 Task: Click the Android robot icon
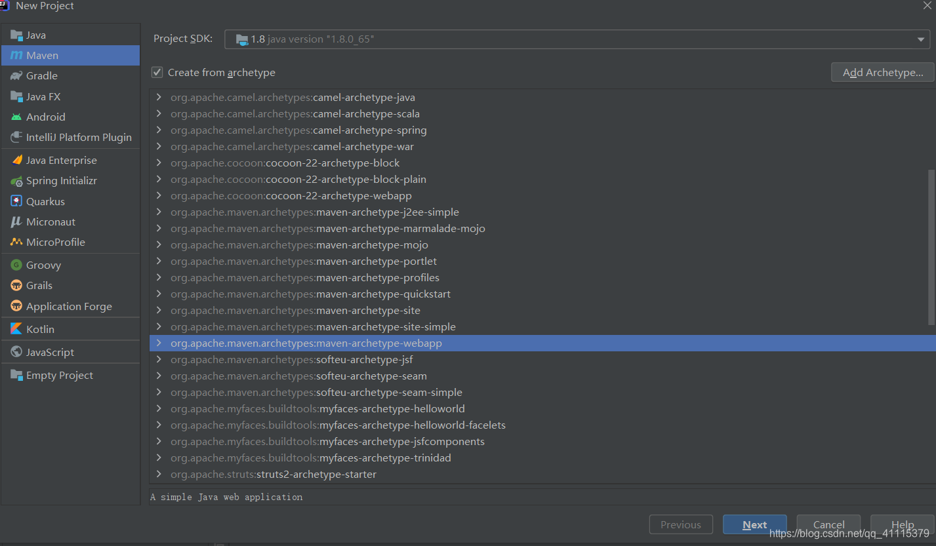16,117
